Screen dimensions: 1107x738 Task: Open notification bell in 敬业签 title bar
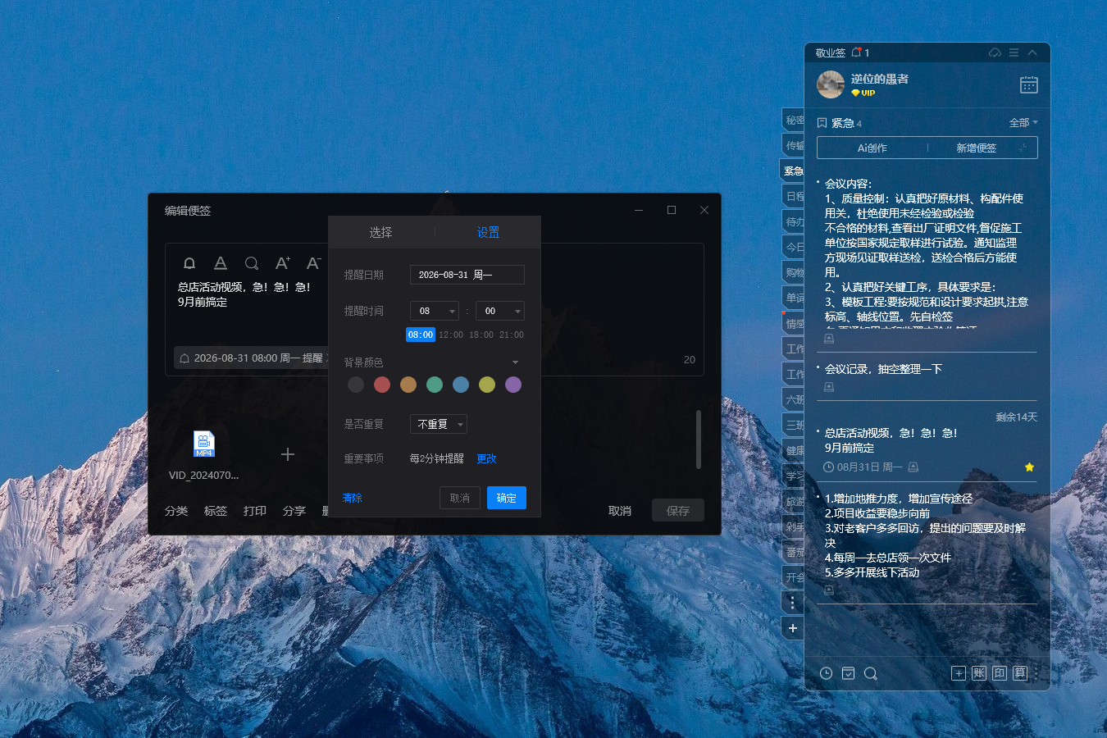[856, 52]
